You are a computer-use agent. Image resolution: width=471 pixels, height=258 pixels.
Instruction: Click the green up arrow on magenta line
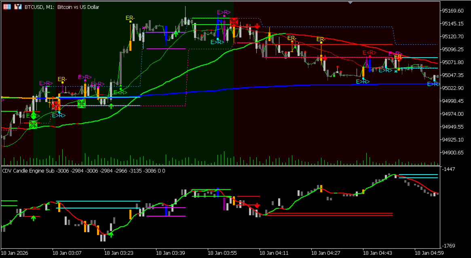(x=176, y=33)
